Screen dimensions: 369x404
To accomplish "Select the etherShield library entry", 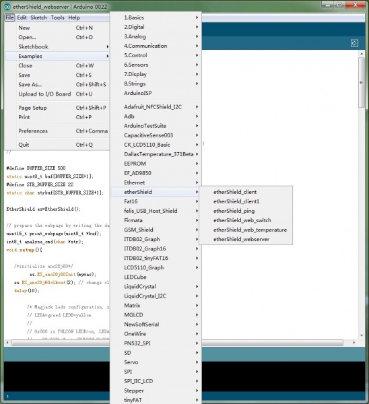I will point(156,192).
